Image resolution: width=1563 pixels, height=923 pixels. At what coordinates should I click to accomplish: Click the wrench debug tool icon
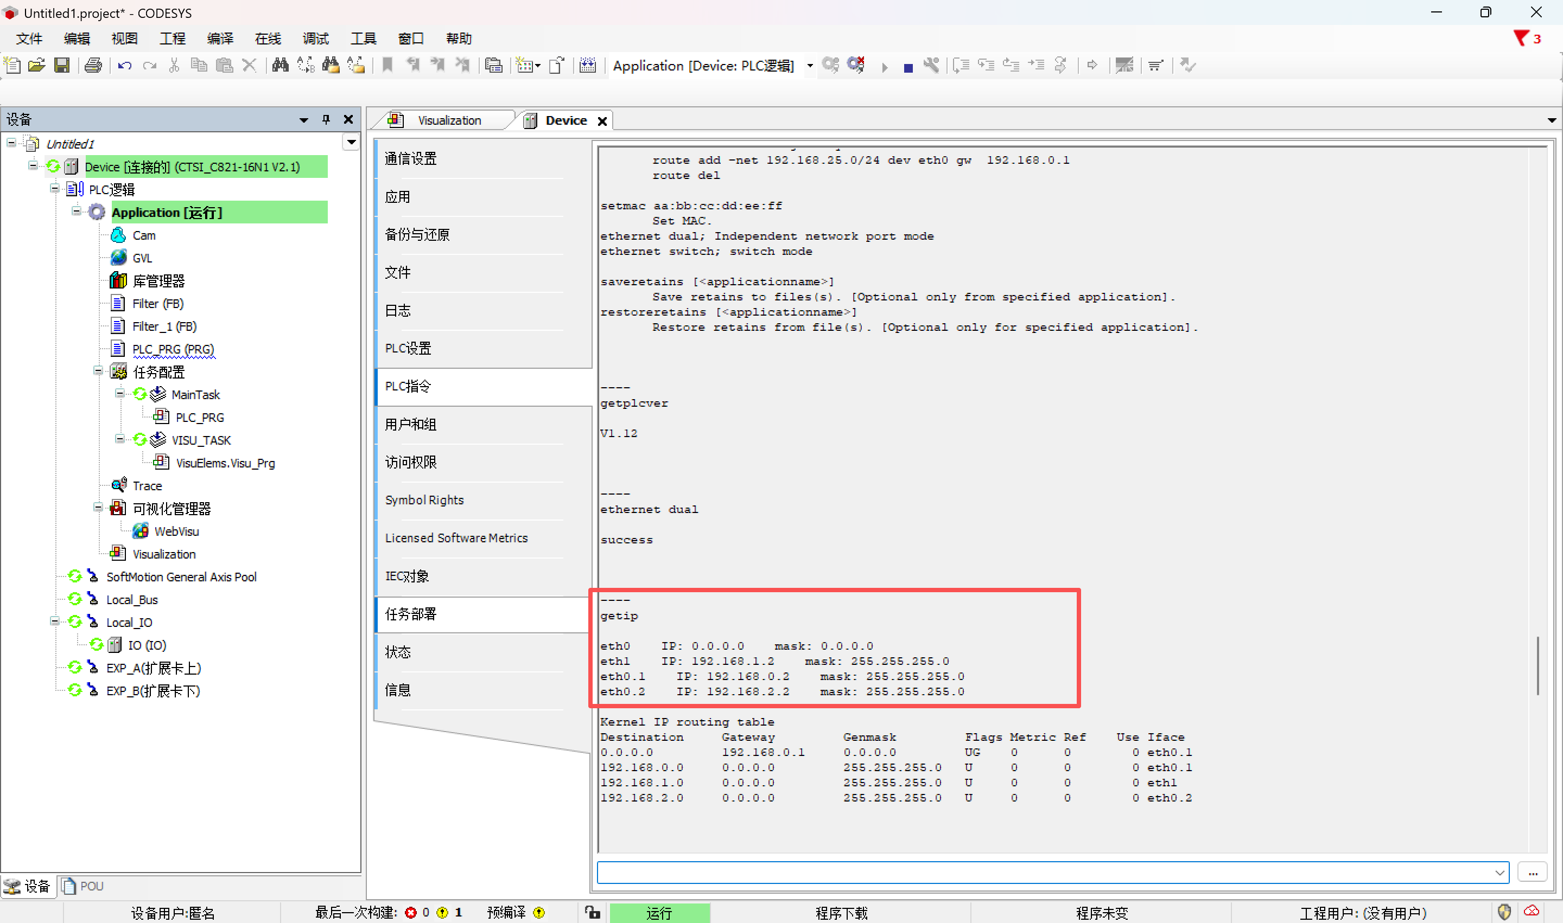pos(931,65)
